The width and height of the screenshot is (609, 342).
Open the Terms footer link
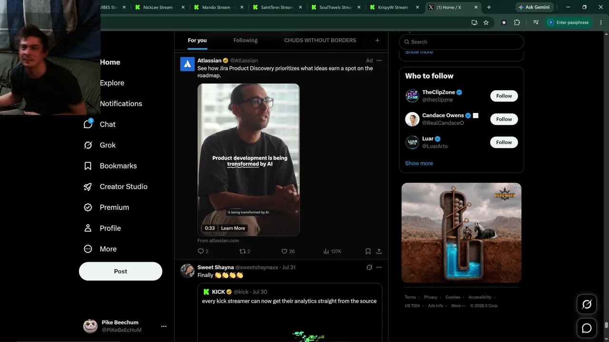410,297
